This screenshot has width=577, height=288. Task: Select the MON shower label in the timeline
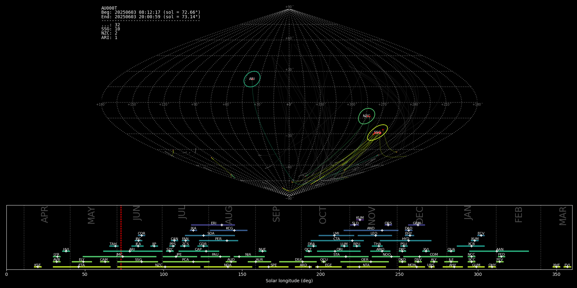412,265
